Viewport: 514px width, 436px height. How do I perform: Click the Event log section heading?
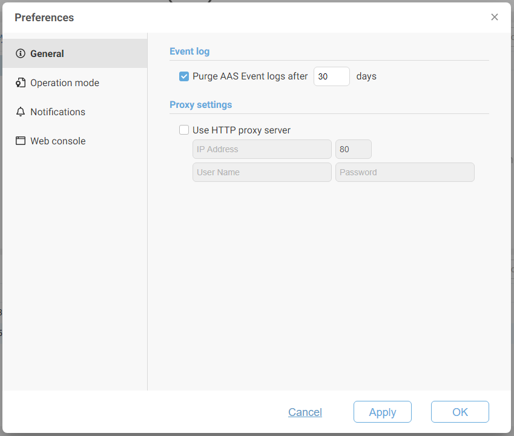click(x=189, y=52)
